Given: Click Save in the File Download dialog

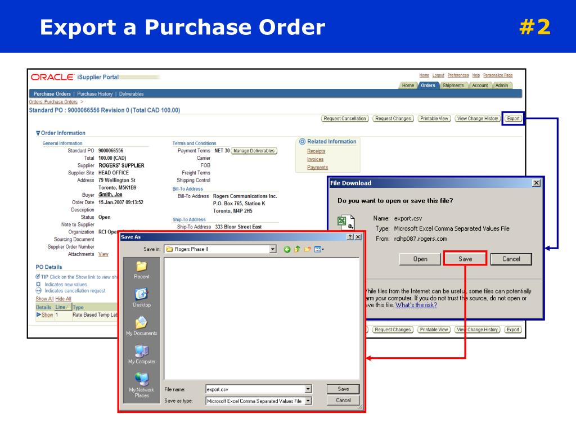Looking at the screenshot, I should (465, 259).
